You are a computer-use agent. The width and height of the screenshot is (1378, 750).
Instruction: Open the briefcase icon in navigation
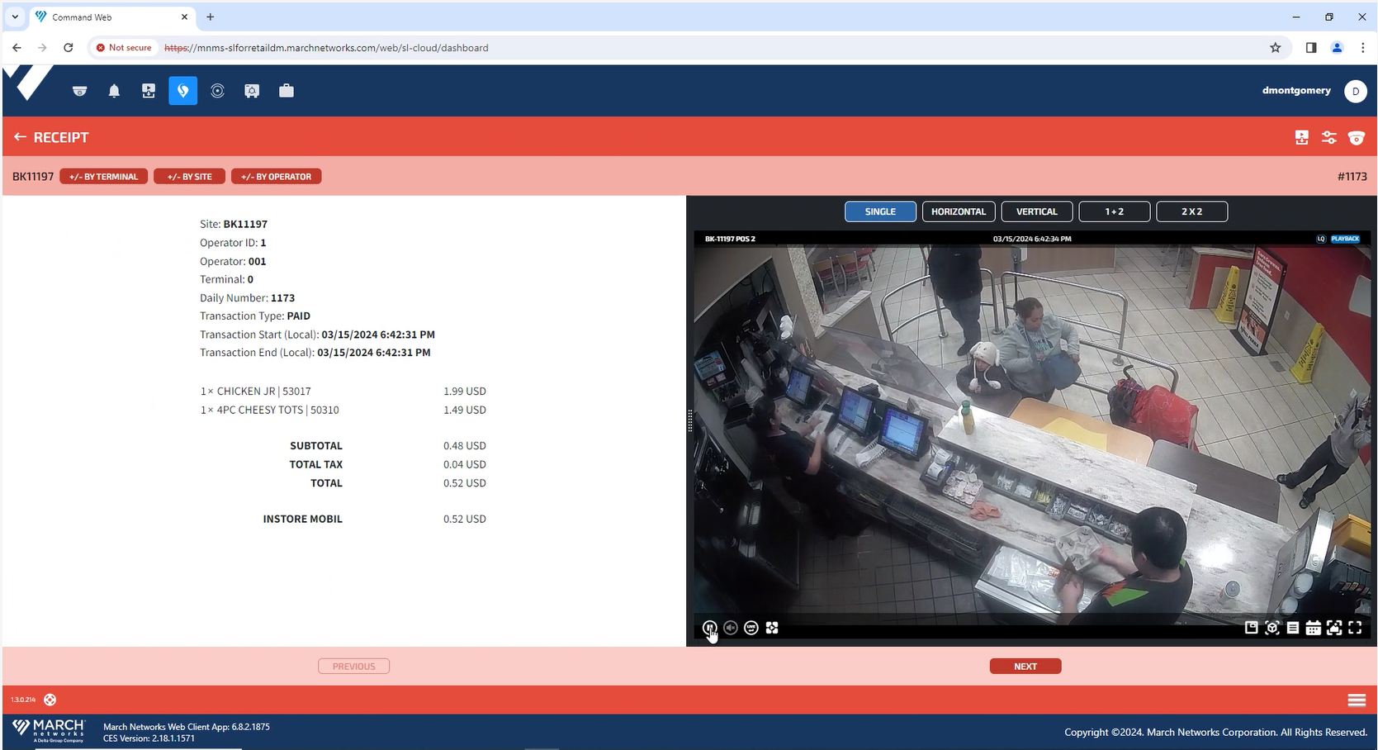click(x=286, y=91)
